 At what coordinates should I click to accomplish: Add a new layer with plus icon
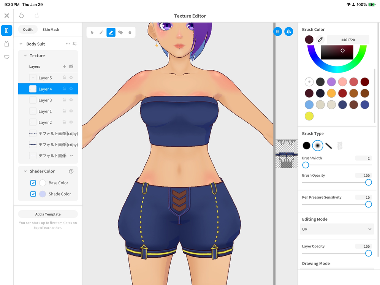click(65, 66)
